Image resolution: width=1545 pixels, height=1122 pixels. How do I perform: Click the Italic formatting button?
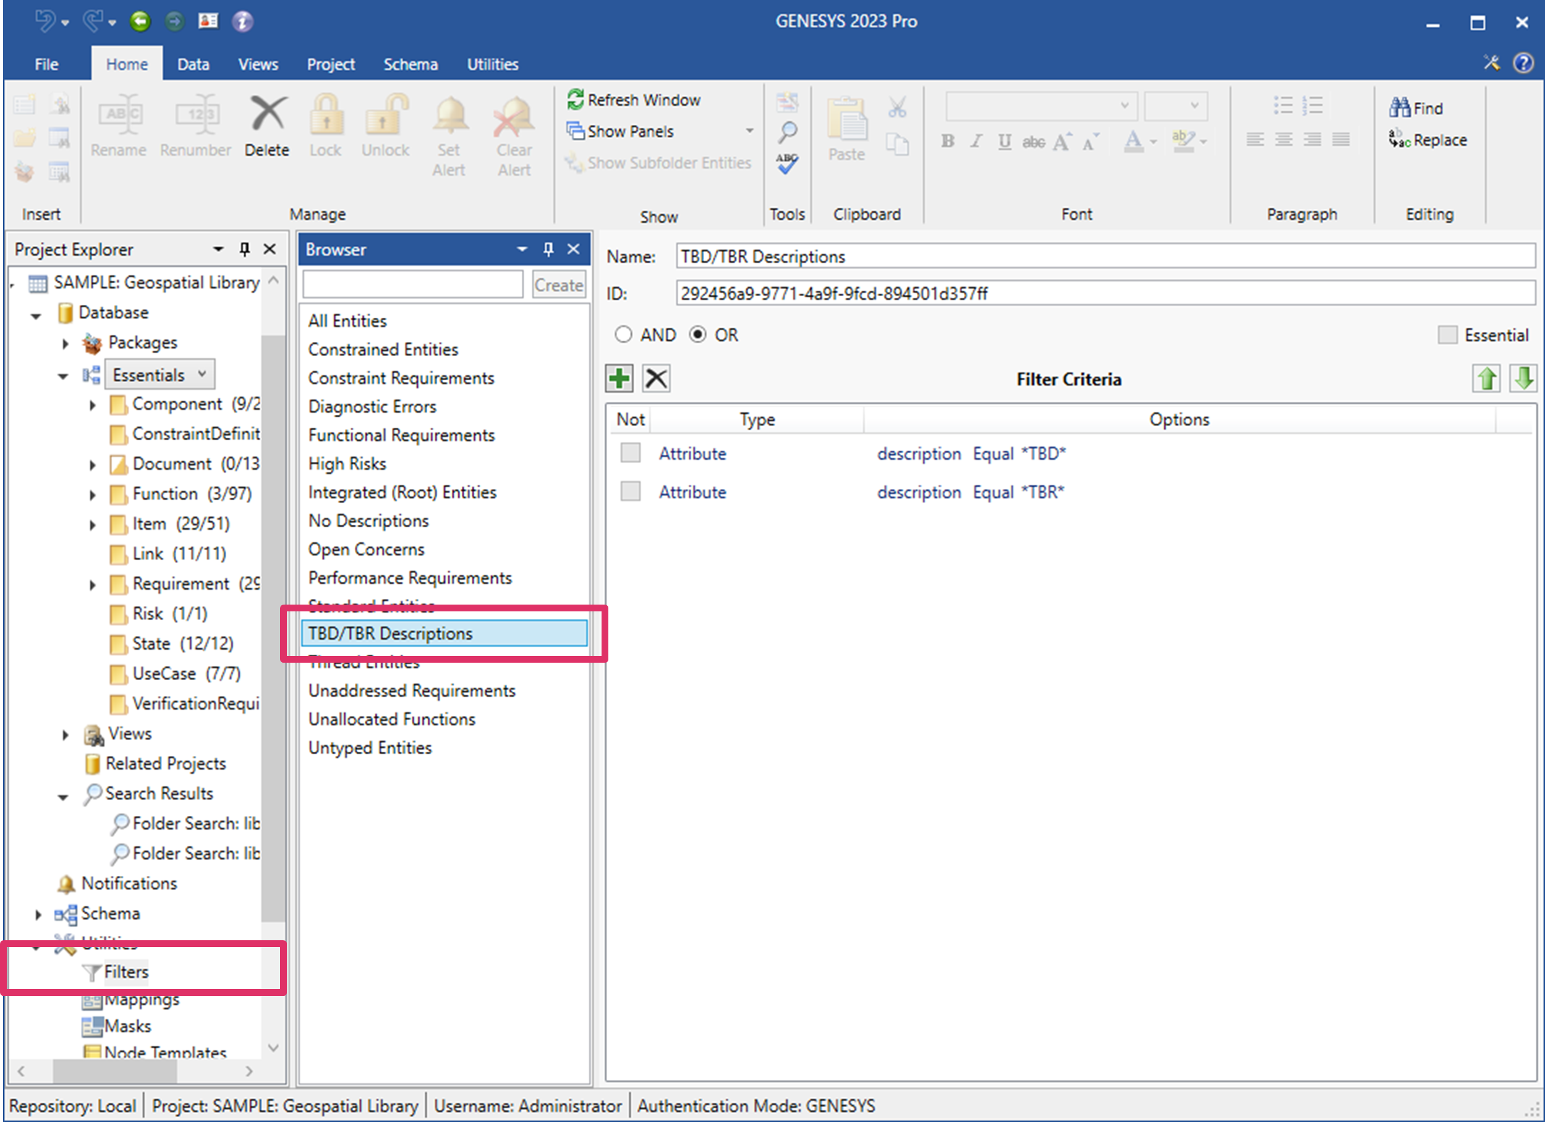coord(976,141)
